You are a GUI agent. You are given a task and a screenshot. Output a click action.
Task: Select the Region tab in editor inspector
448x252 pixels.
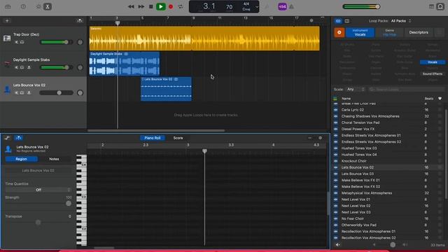click(21, 159)
